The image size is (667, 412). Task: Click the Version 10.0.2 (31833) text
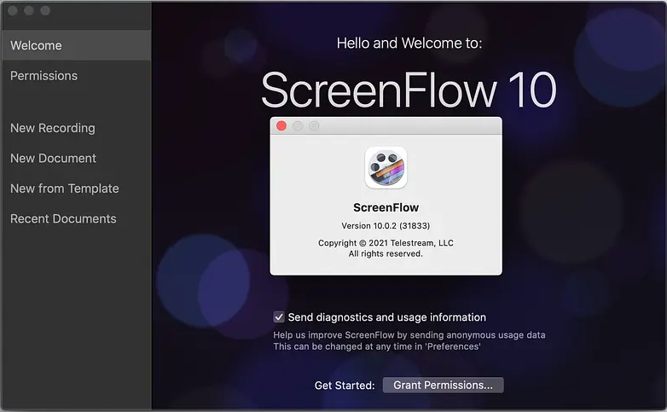[x=386, y=225]
